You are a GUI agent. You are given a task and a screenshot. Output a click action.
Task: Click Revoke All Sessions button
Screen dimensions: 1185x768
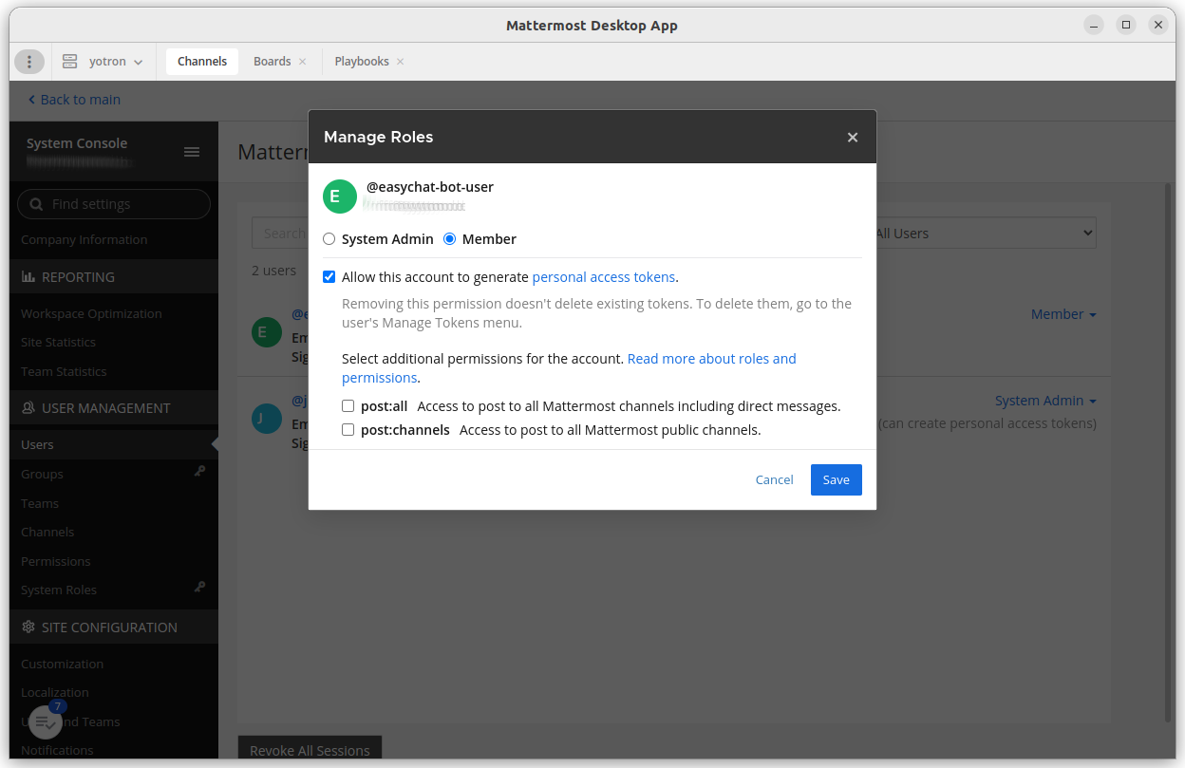[x=310, y=748]
